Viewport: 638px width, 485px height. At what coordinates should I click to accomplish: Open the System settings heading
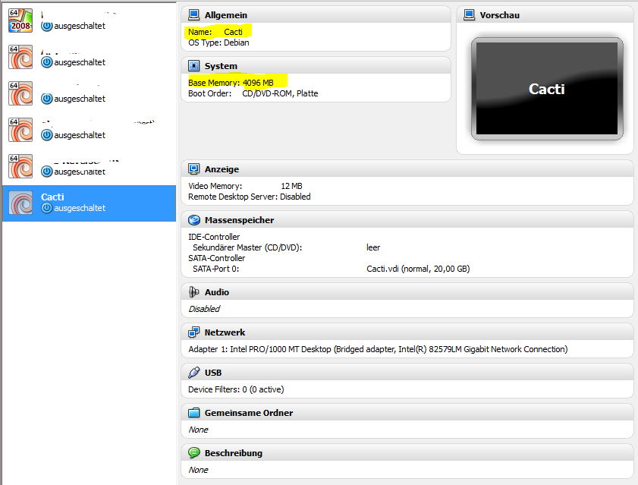[221, 66]
